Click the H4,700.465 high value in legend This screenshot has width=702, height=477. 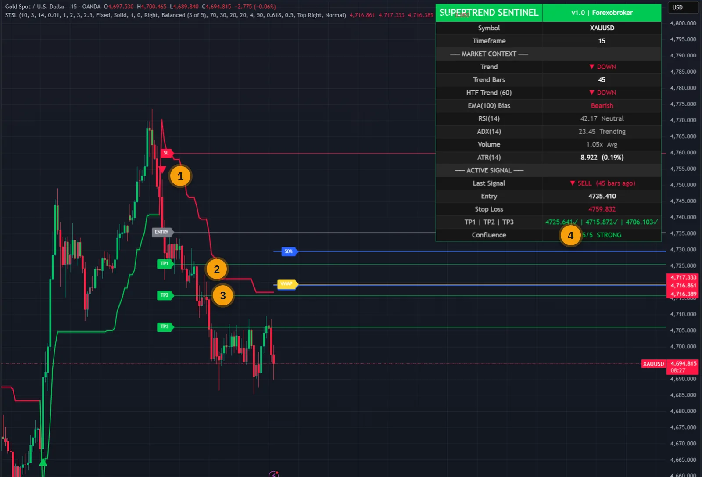(x=152, y=7)
